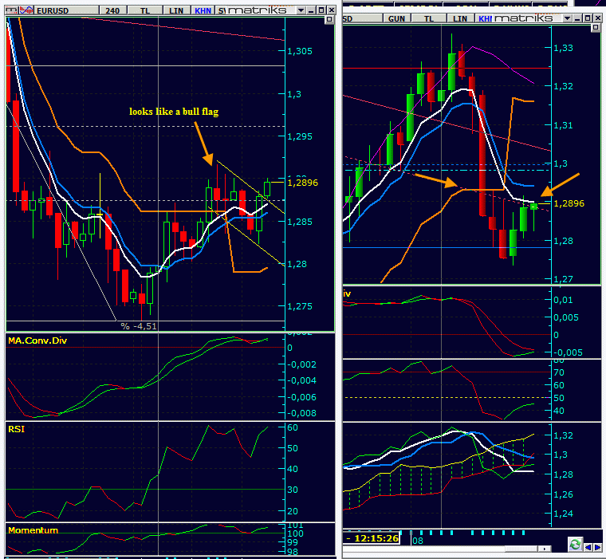Viewport: 606px width, 559px height.
Task: Toggle the LIN scale on right chart
Action: (x=458, y=18)
